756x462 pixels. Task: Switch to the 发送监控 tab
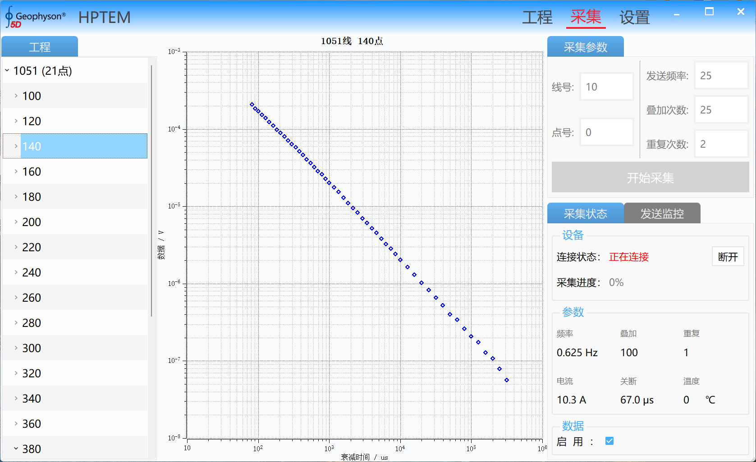click(x=662, y=213)
